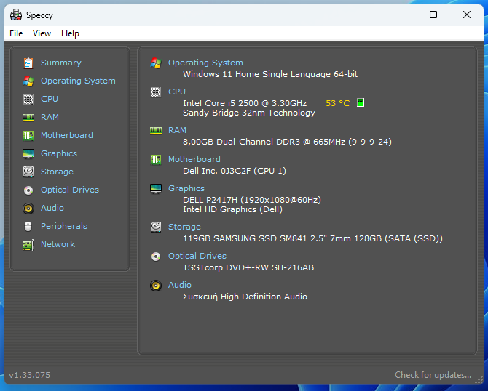Image resolution: width=488 pixels, height=391 pixels.
Task: Open the Audio sidebar section
Action: click(52, 208)
